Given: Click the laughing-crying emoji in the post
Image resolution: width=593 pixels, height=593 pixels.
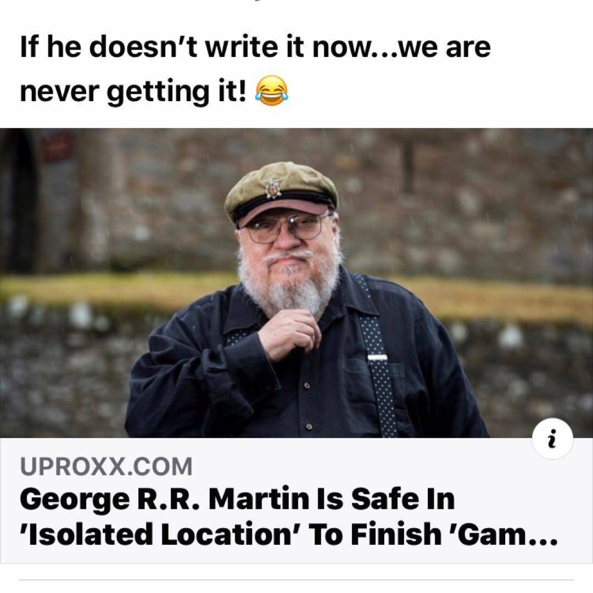Looking at the screenshot, I should tap(272, 90).
